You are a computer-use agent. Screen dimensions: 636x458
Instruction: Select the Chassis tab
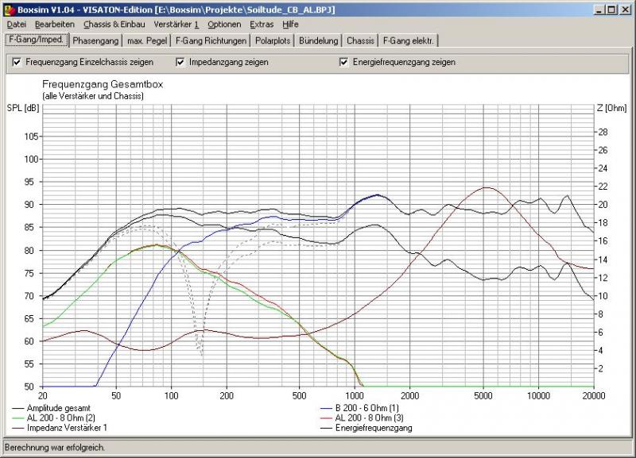coord(360,40)
